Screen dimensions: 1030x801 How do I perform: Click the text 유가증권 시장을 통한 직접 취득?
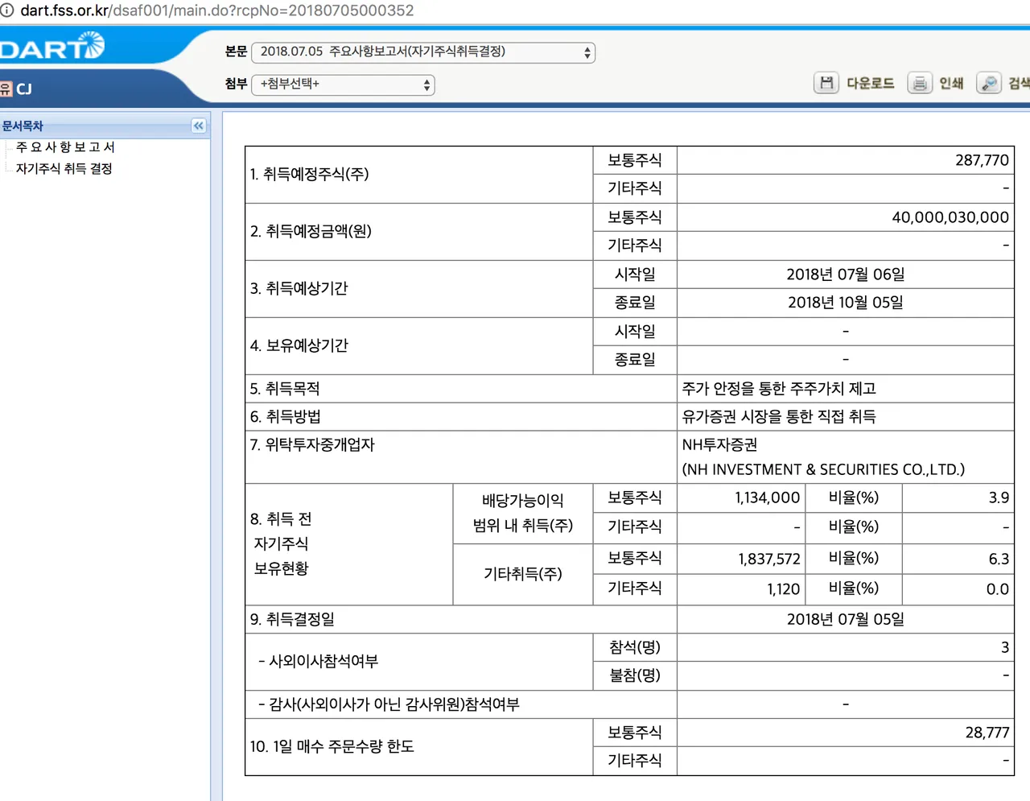pyautogui.click(x=779, y=417)
